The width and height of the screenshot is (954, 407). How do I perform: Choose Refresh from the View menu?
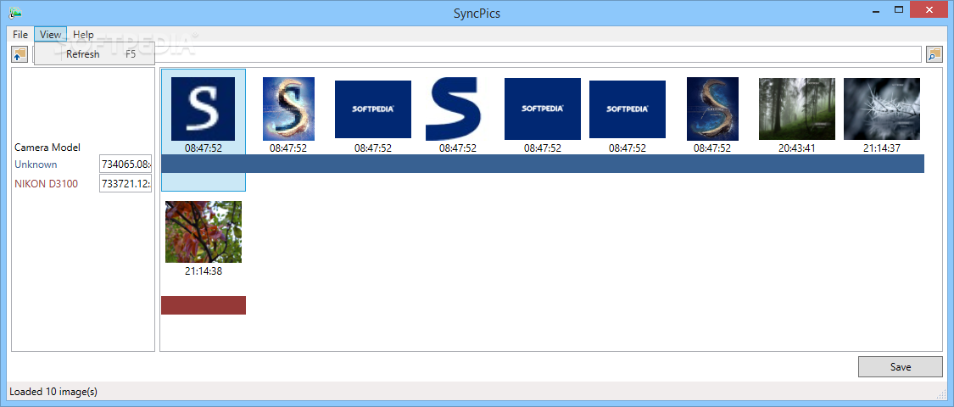94,54
